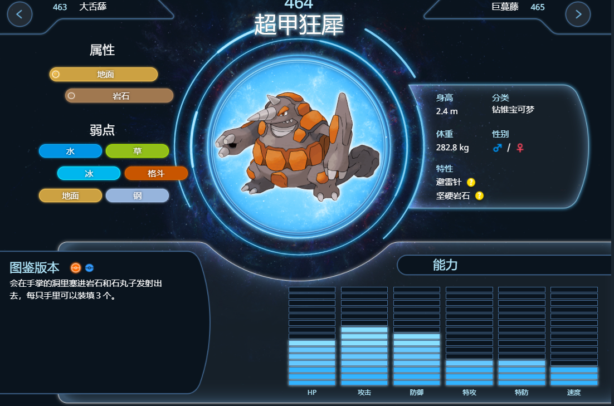Click the 超甲狂犀 artwork image
Screen dimensions: 614x406
pyautogui.click(x=298, y=147)
